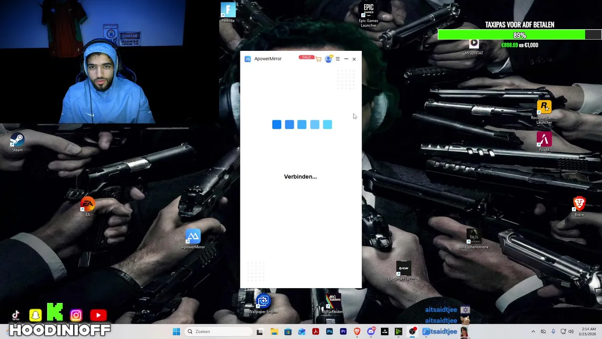Open Discord from the taskbar
Viewport: 602px width, 339px height.
coord(371,331)
